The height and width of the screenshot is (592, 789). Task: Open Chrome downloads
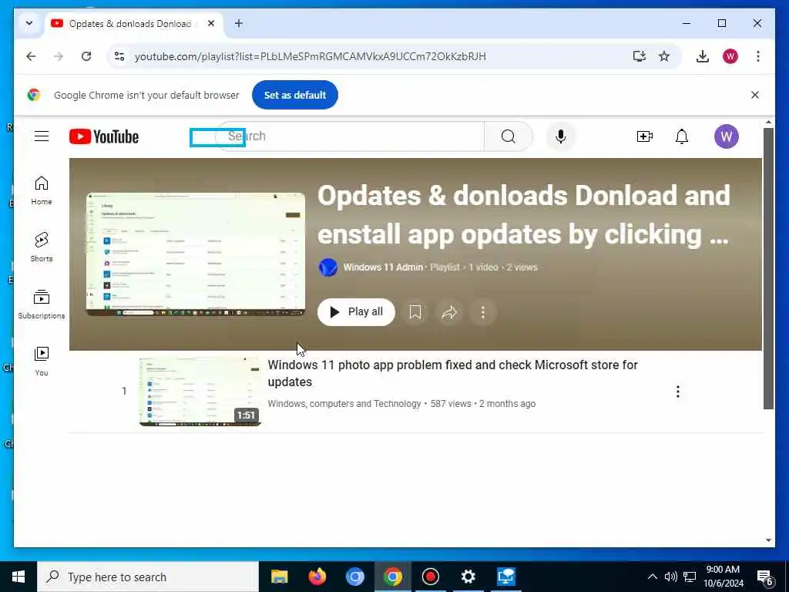point(703,56)
